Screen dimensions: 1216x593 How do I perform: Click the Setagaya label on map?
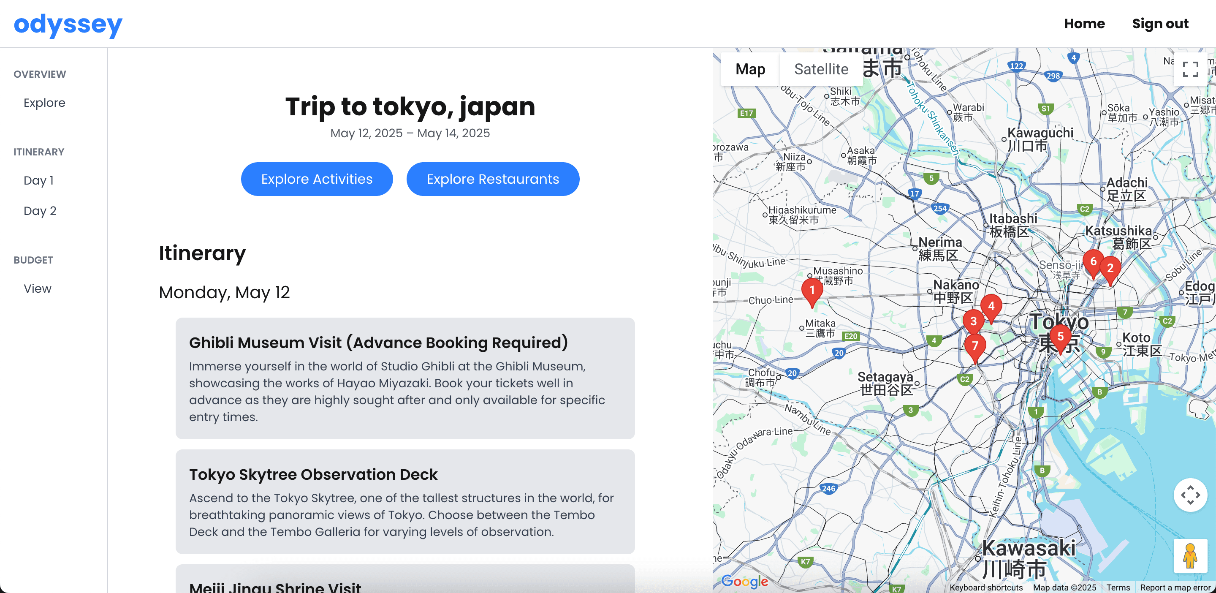[885, 383]
